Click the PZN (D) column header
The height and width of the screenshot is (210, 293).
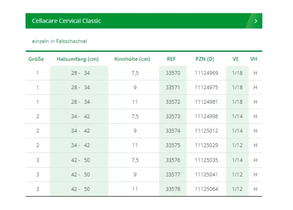coord(204,59)
